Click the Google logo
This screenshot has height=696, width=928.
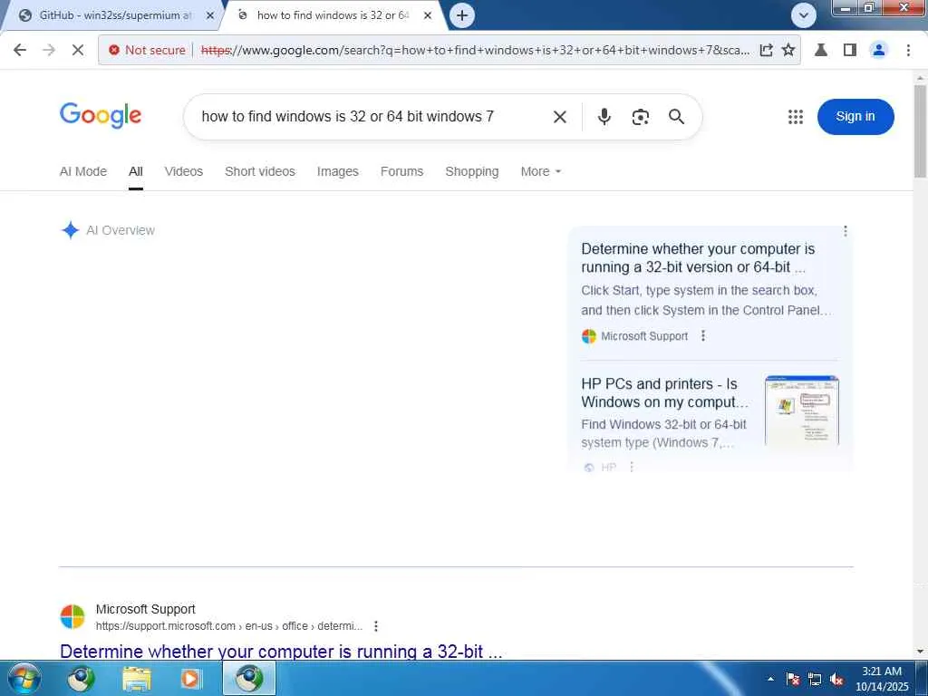(x=101, y=115)
